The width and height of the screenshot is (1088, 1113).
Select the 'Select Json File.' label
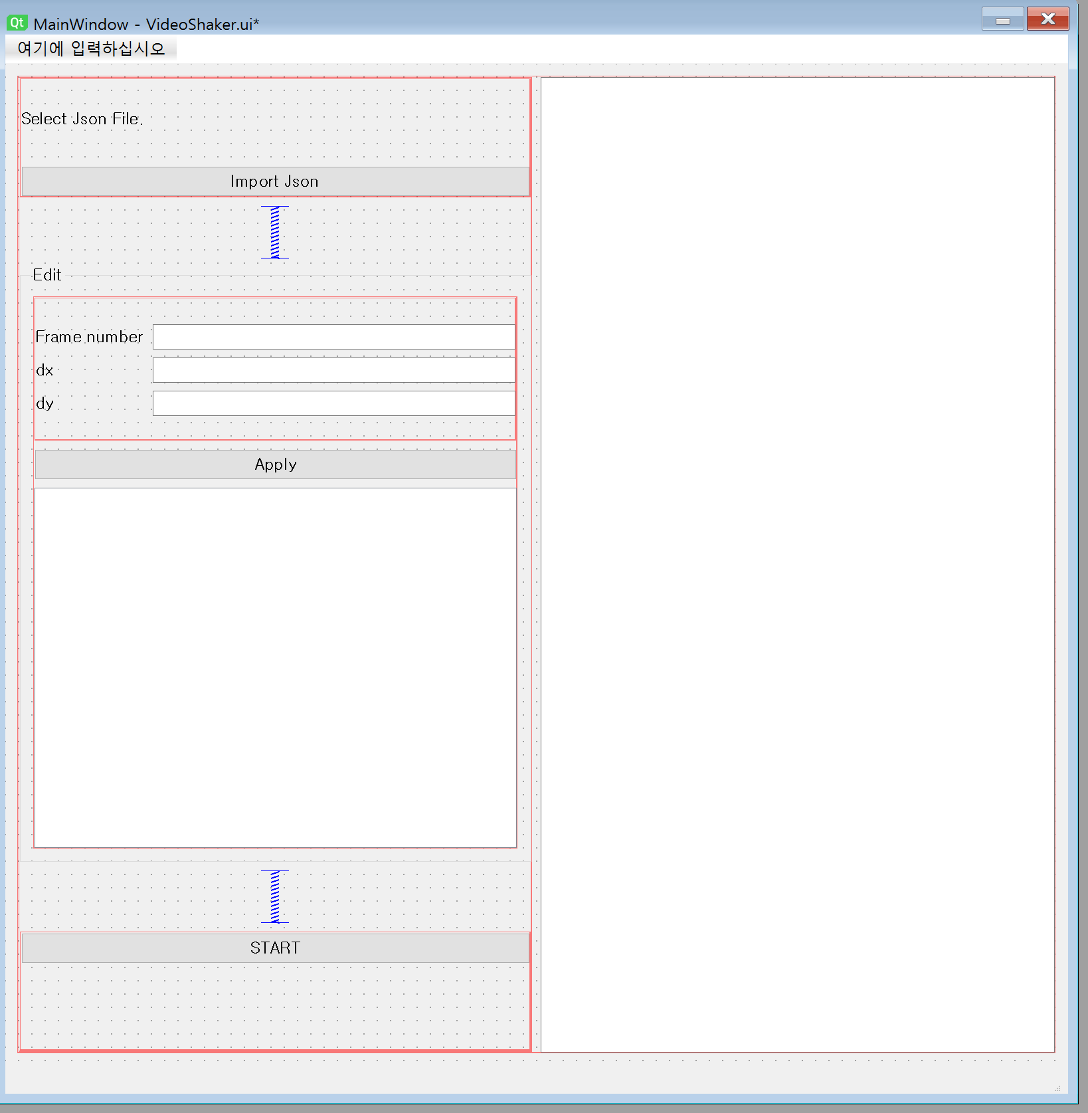pos(82,119)
